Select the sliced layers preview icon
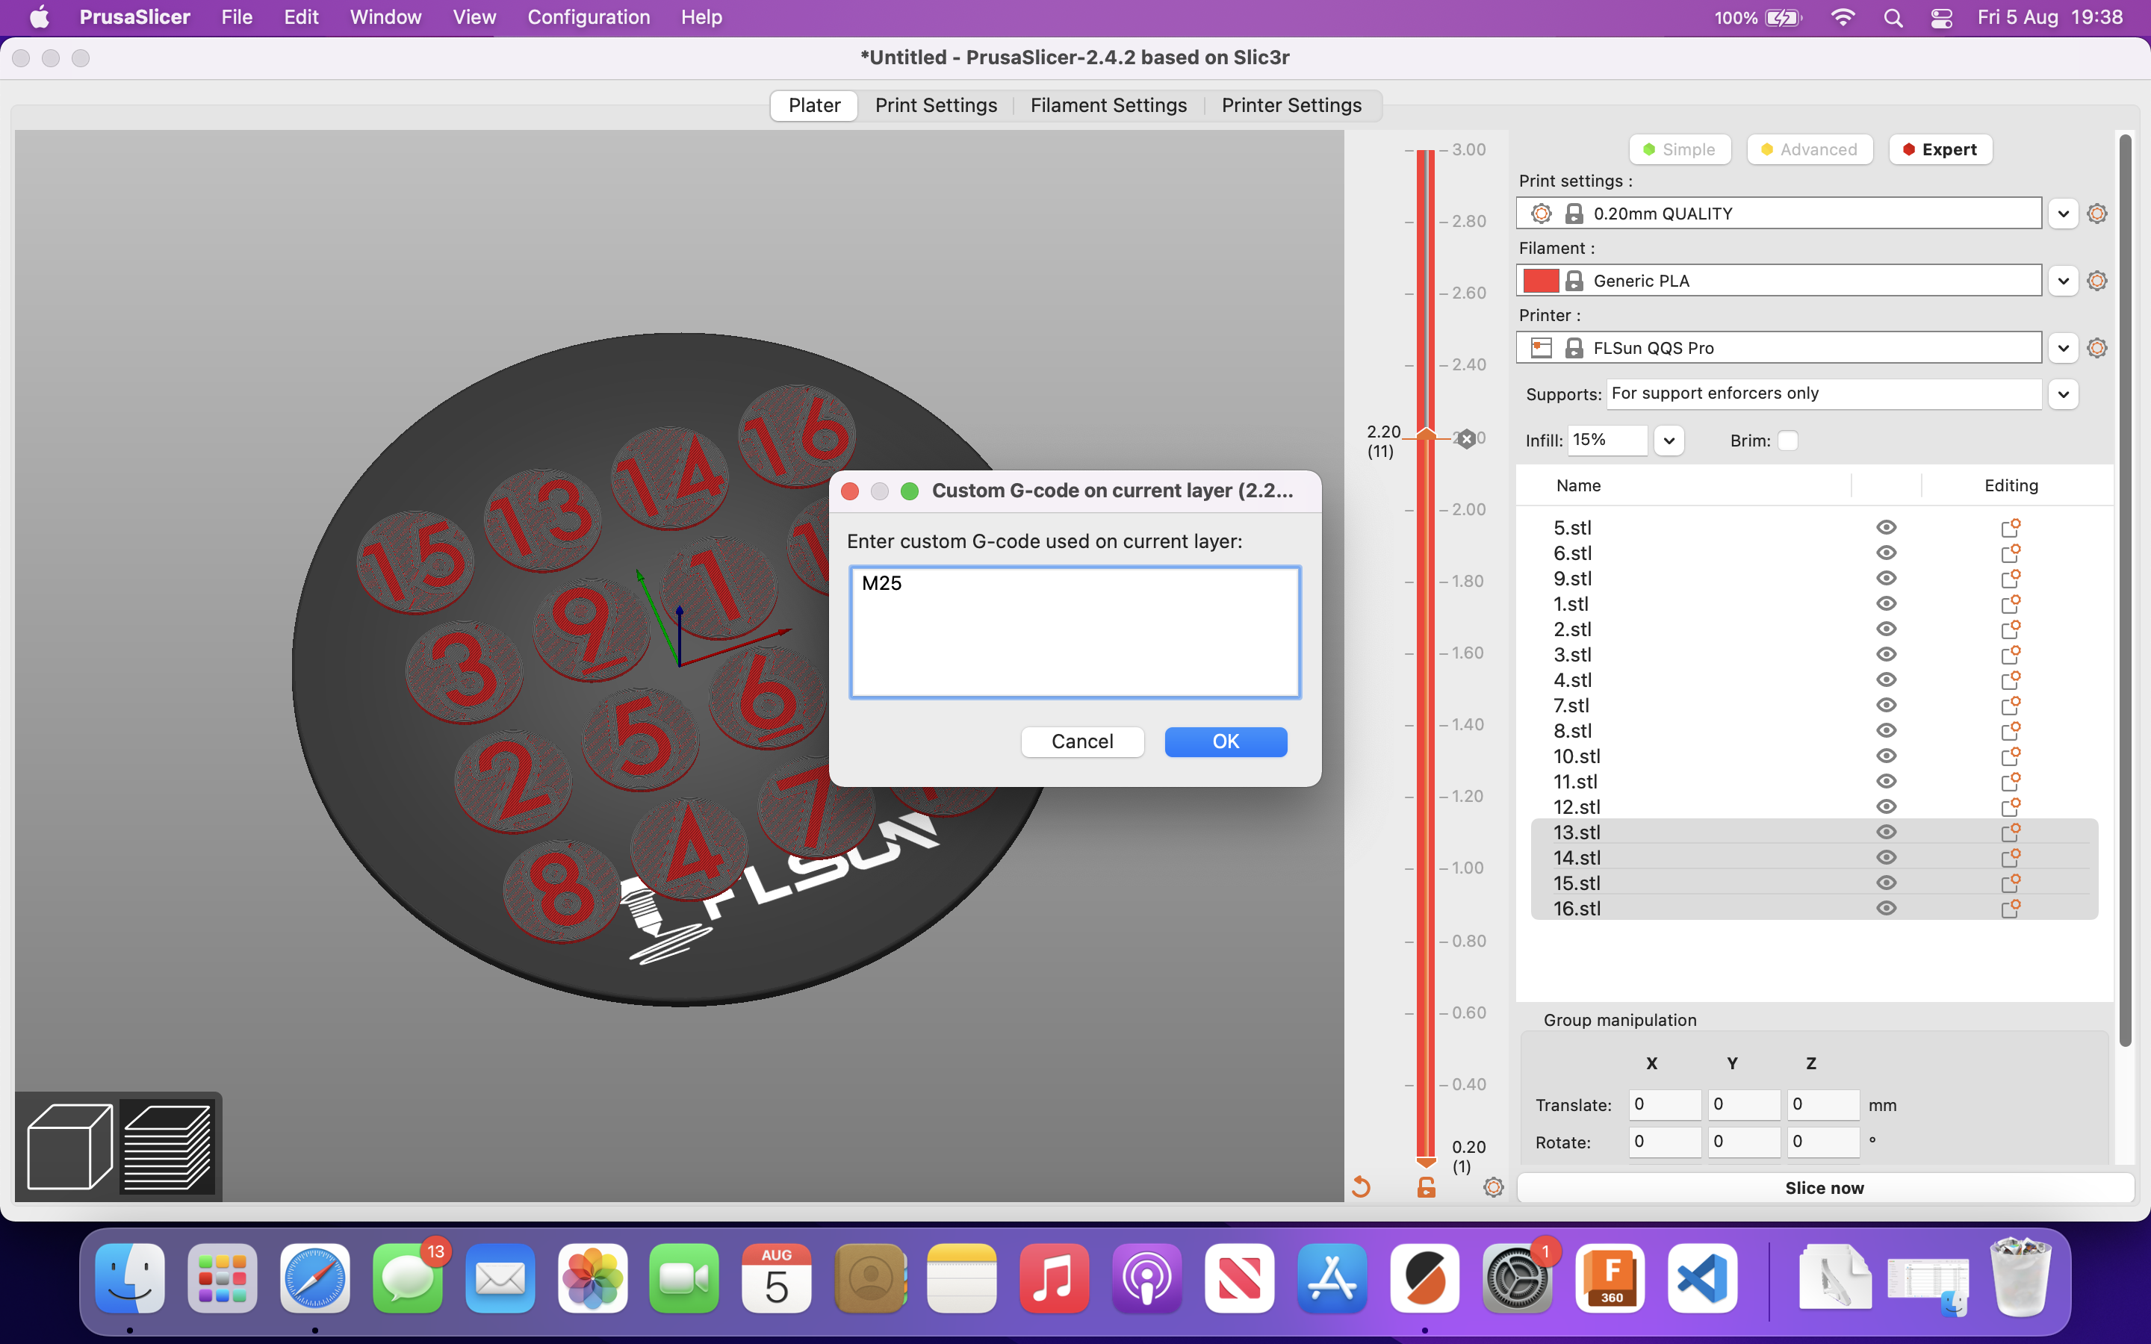2151x1344 pixels. 168,1147
